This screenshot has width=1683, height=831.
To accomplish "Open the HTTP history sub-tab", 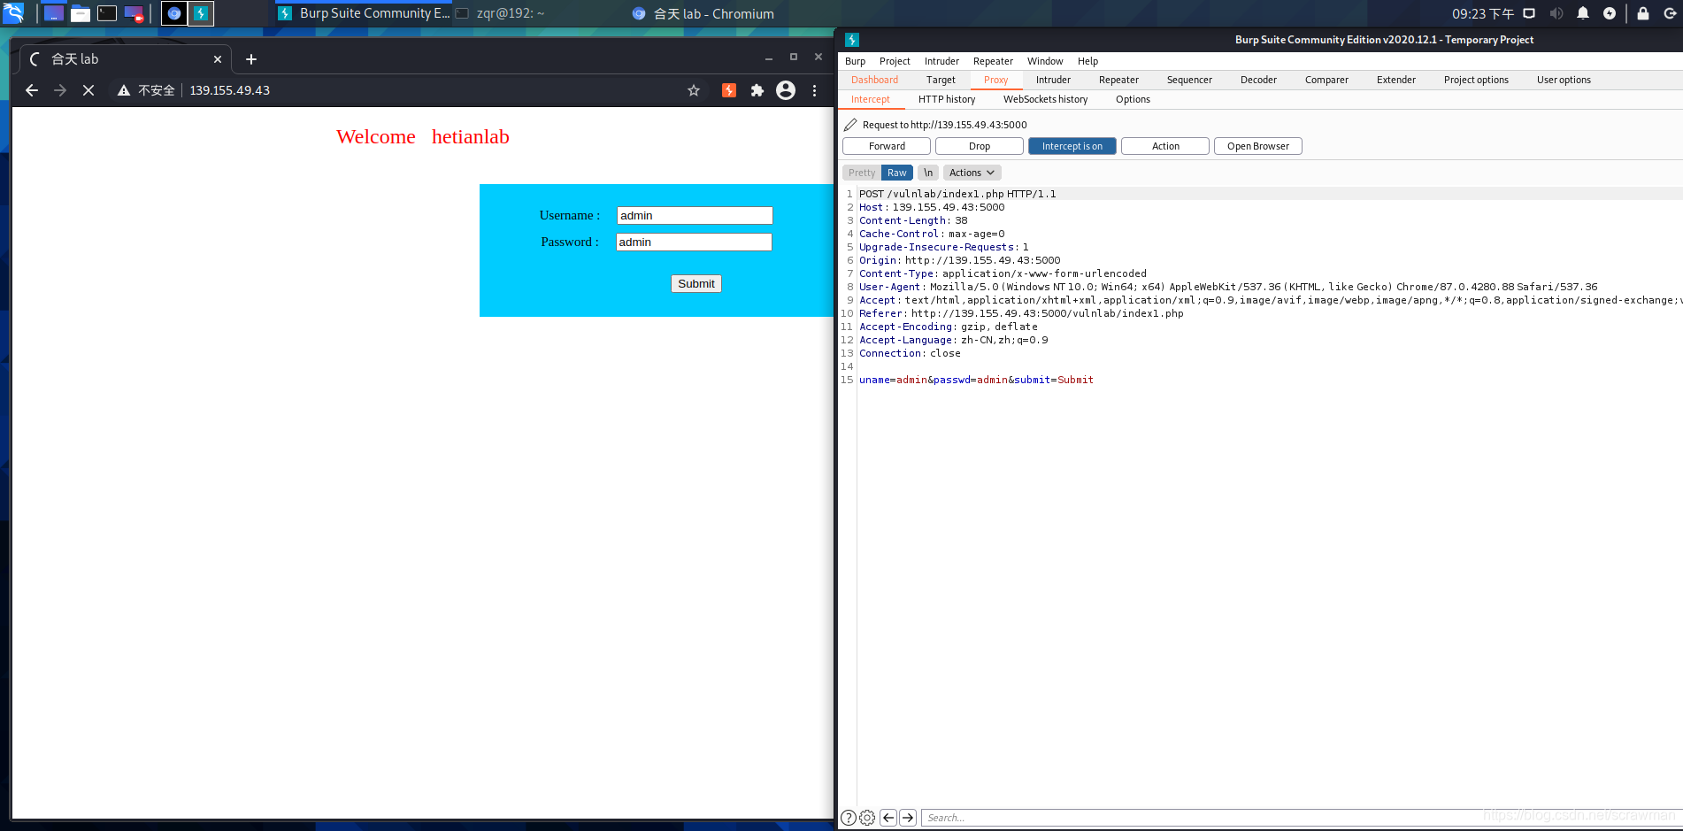I will (x=947, y=99).
